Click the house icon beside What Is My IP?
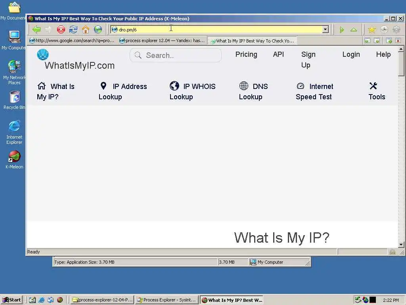 41,86
